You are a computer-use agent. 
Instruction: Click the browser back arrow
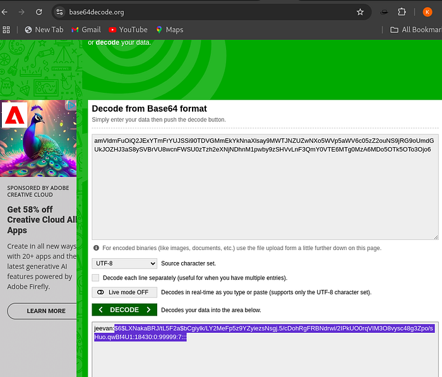[5, 12]
